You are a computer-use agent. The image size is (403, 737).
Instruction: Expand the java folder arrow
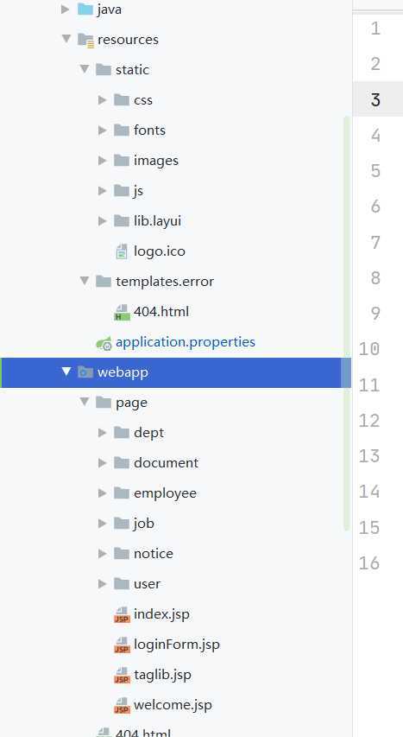tap(66, 9)
